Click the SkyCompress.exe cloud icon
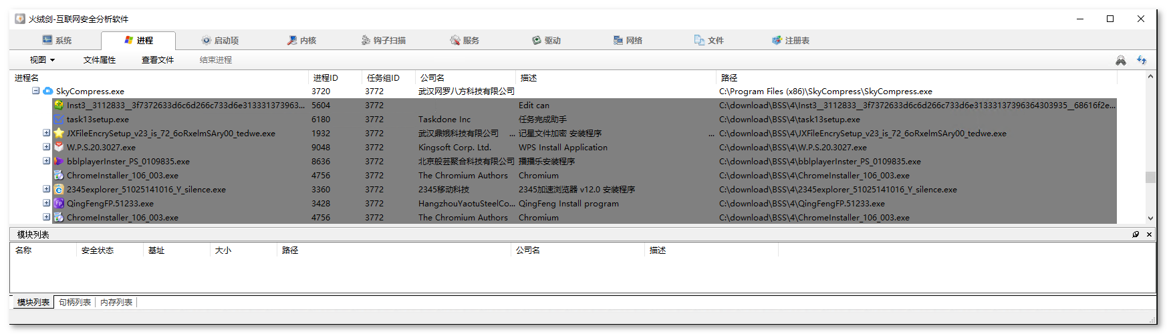 [x=48, y=91]
